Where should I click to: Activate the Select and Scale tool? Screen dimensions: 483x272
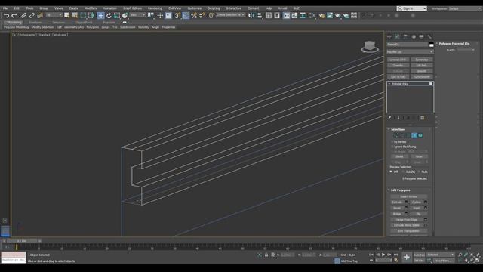(x=117, y=15)
